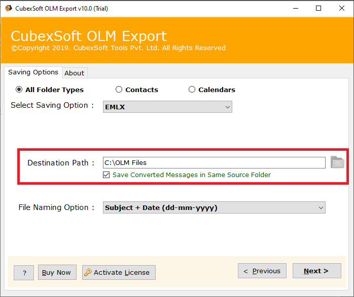Viewport: 354px width, 297px height.
Task: Select the Contacts radio button
Action: (x=119, y=90)
